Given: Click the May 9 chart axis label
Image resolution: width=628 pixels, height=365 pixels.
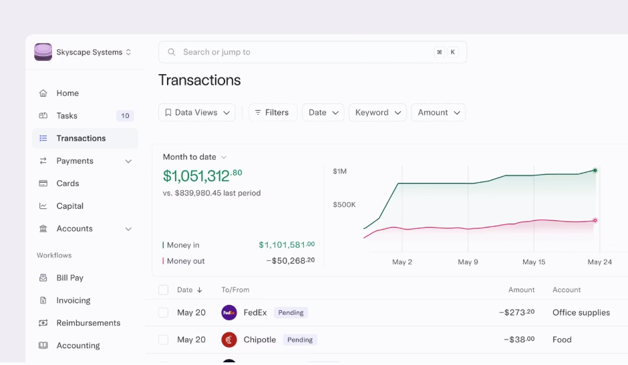Looking at the screenshot, I should point(468,262).
